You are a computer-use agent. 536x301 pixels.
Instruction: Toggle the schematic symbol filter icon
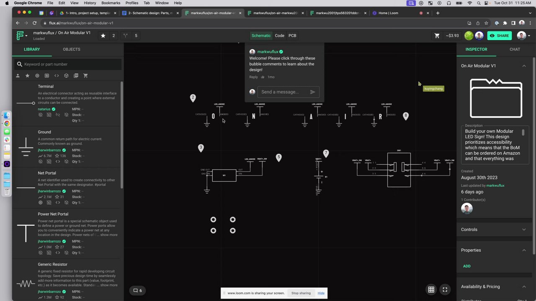[x=47, y=76]
